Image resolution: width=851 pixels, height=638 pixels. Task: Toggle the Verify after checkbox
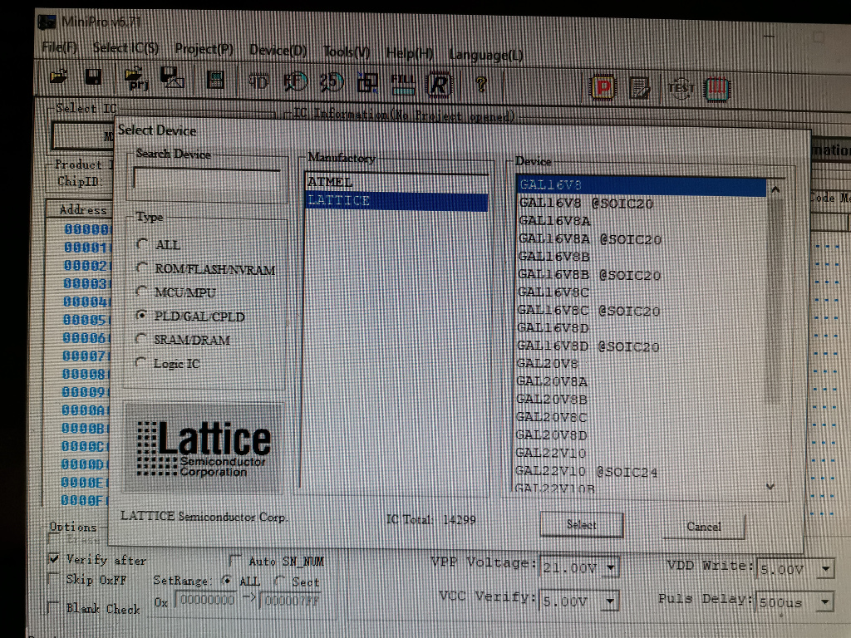54,559
